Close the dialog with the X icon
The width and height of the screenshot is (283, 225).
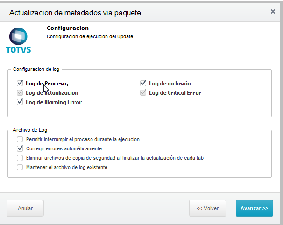[273, 12]
